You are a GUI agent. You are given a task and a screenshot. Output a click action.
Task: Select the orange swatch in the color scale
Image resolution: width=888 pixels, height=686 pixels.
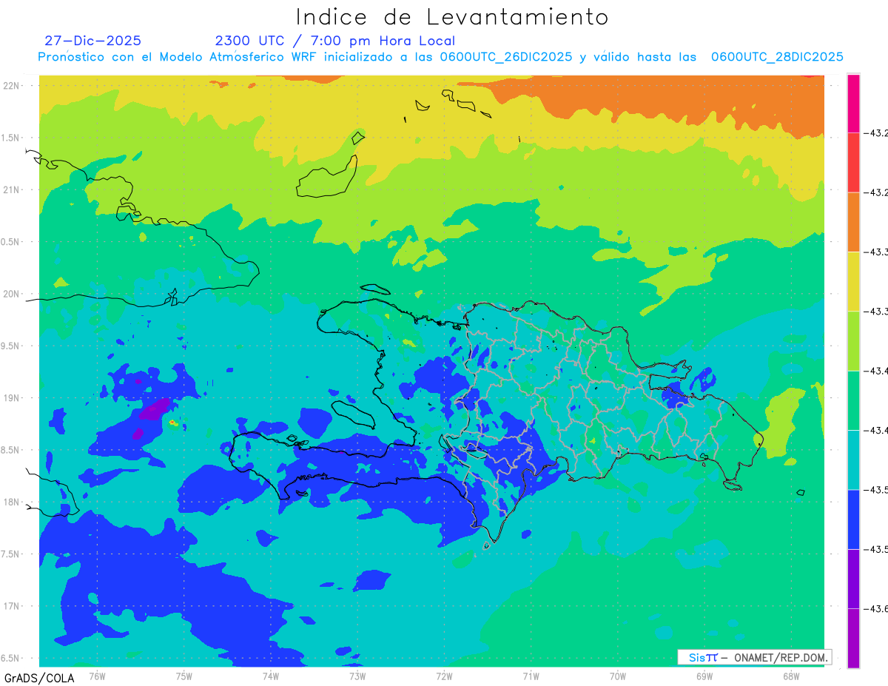point(853,222)
